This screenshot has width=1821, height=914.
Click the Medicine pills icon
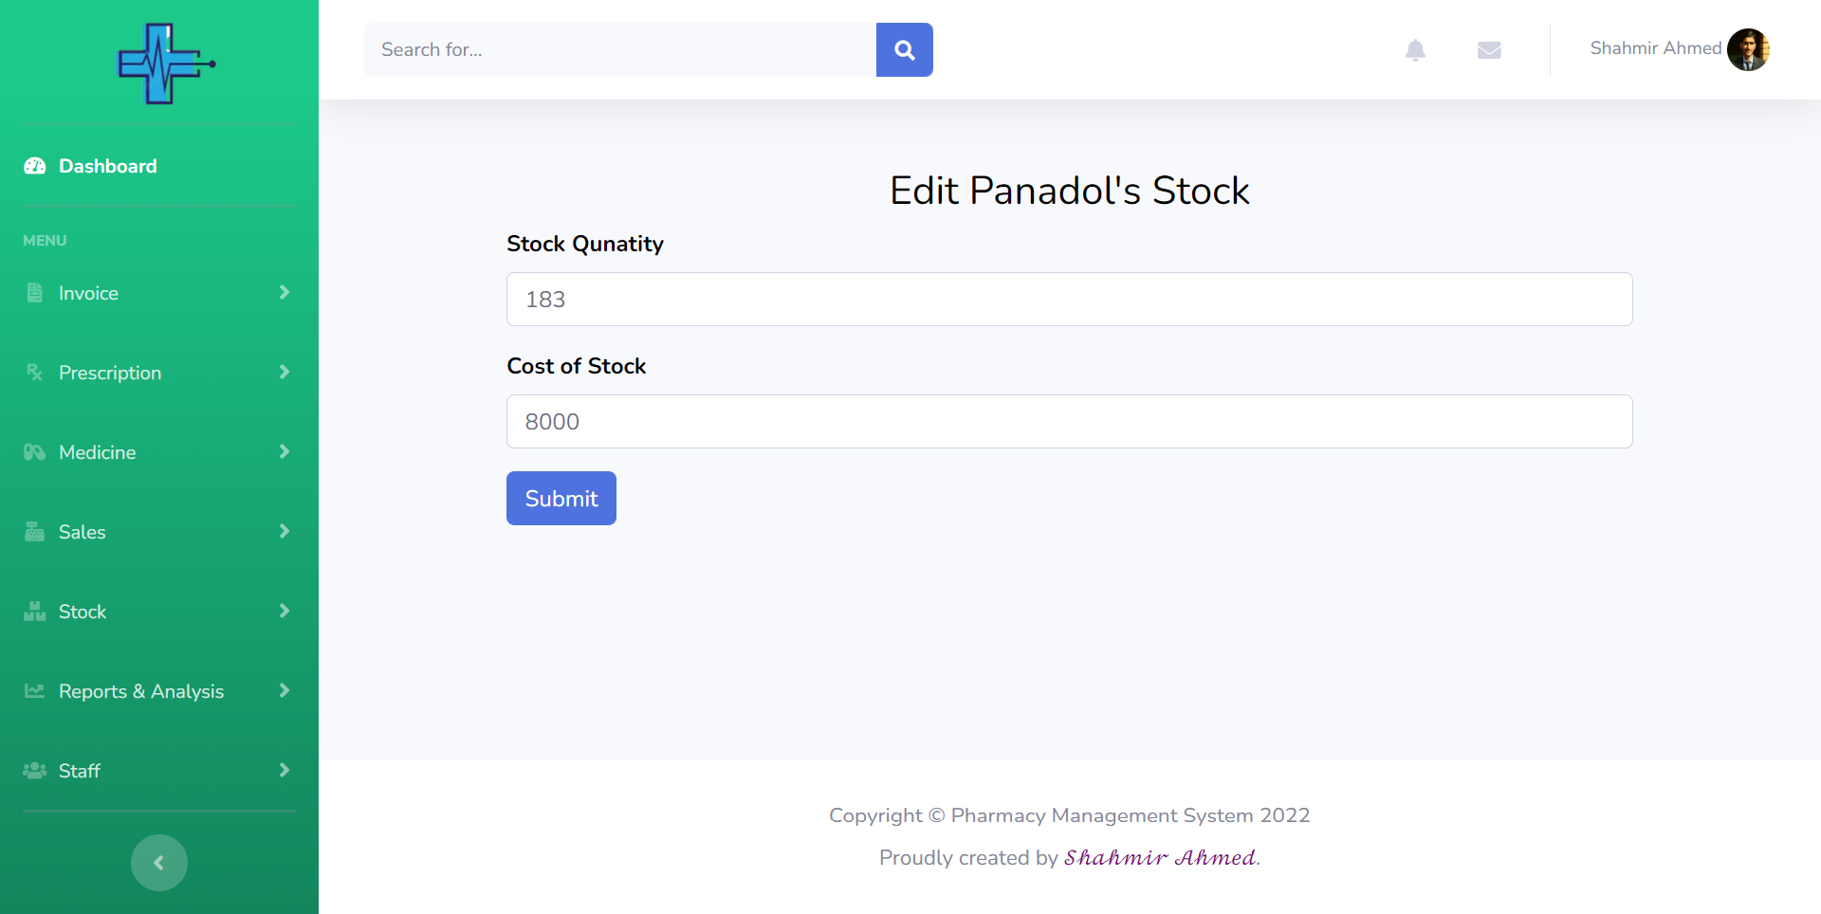pos(35,452)
